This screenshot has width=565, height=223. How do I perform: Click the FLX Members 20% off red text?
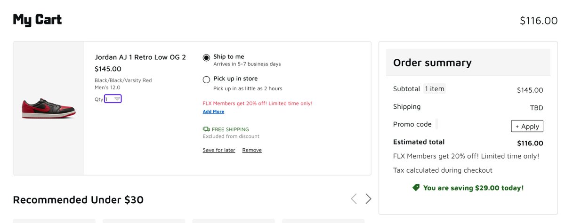pyautogui.click(x=258, y=103)
